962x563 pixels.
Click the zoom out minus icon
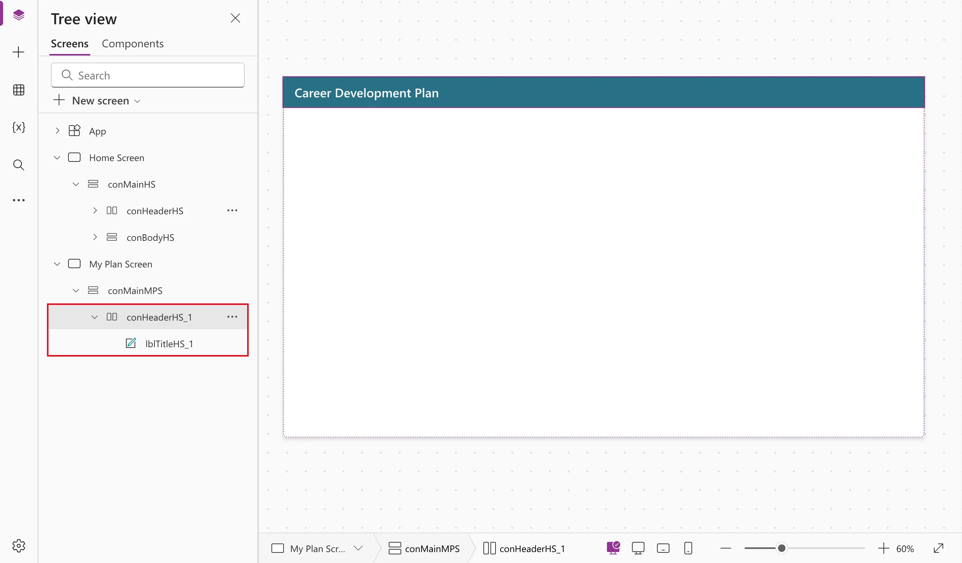(x=726, y=548)
